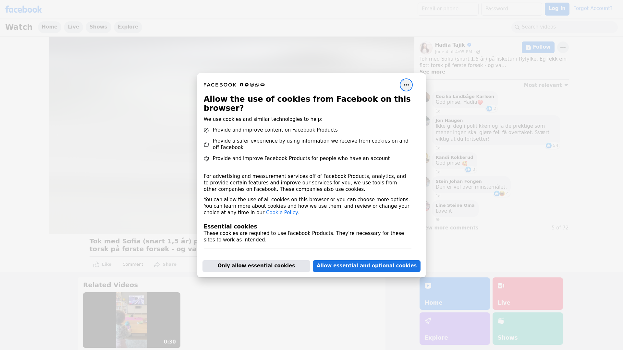The height and width of the screenshot is (350, 623).
Task: Switch to the Live tab in Watch
Action: tap(73, 27)
